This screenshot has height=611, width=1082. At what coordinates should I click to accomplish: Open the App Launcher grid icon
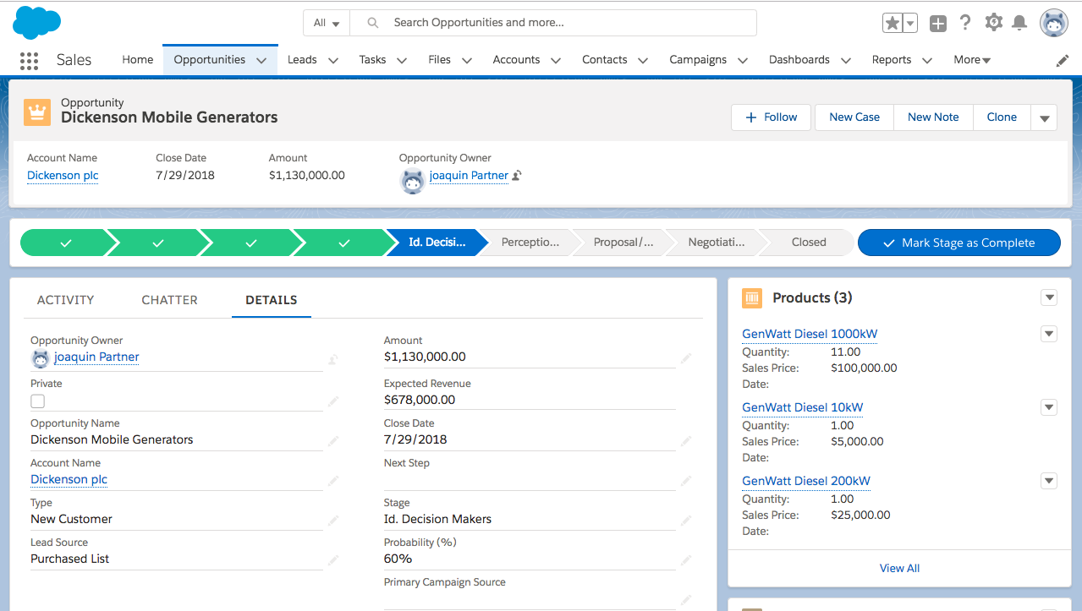click(x=29, y=60)
